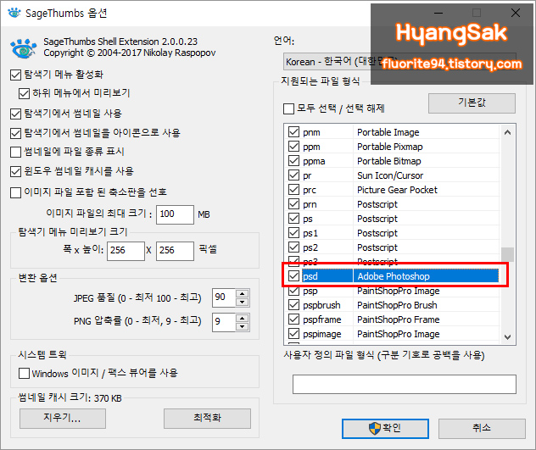Uncheck the ppm file format

coord(293,147)
